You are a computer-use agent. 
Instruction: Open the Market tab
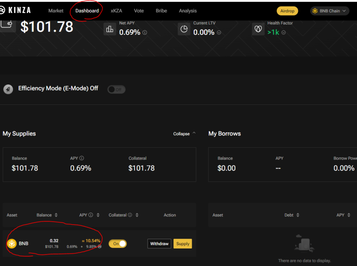point(56,11)
